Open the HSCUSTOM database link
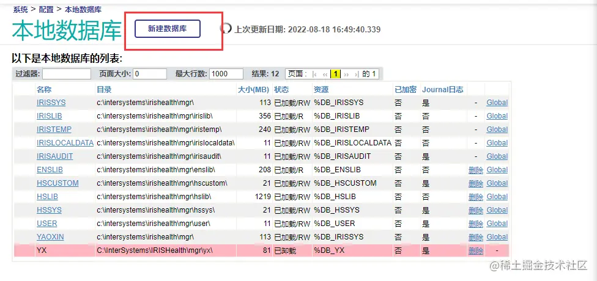This screenshot has width=597, height=281. (x=57, y=183)
